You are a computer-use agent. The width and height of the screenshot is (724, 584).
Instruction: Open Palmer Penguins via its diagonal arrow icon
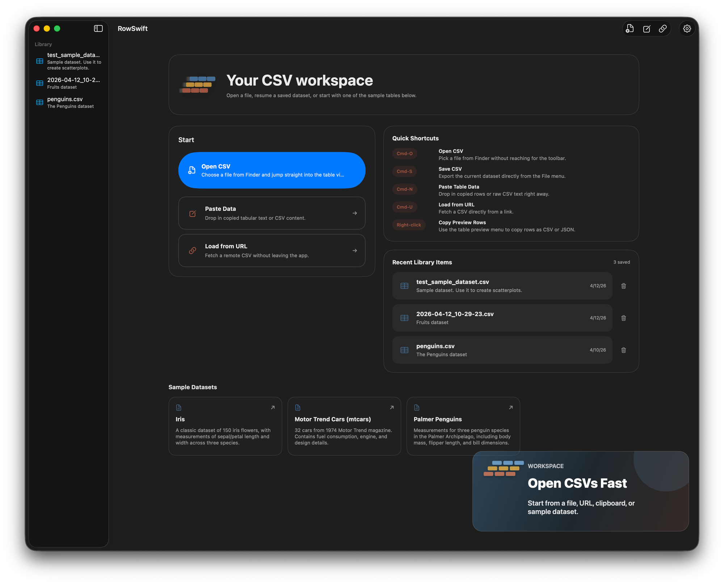(x=510, y=407)
